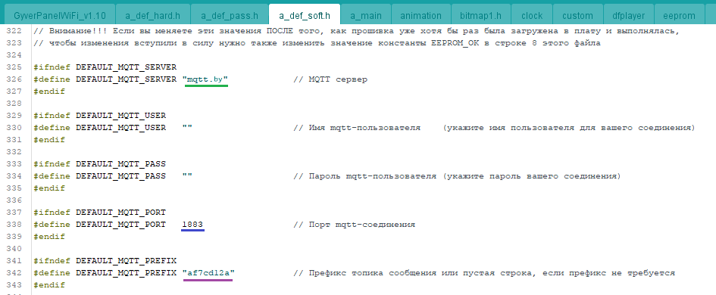Click the "#ifndef DEFAULT_MQTT_PASS" line

99,164
